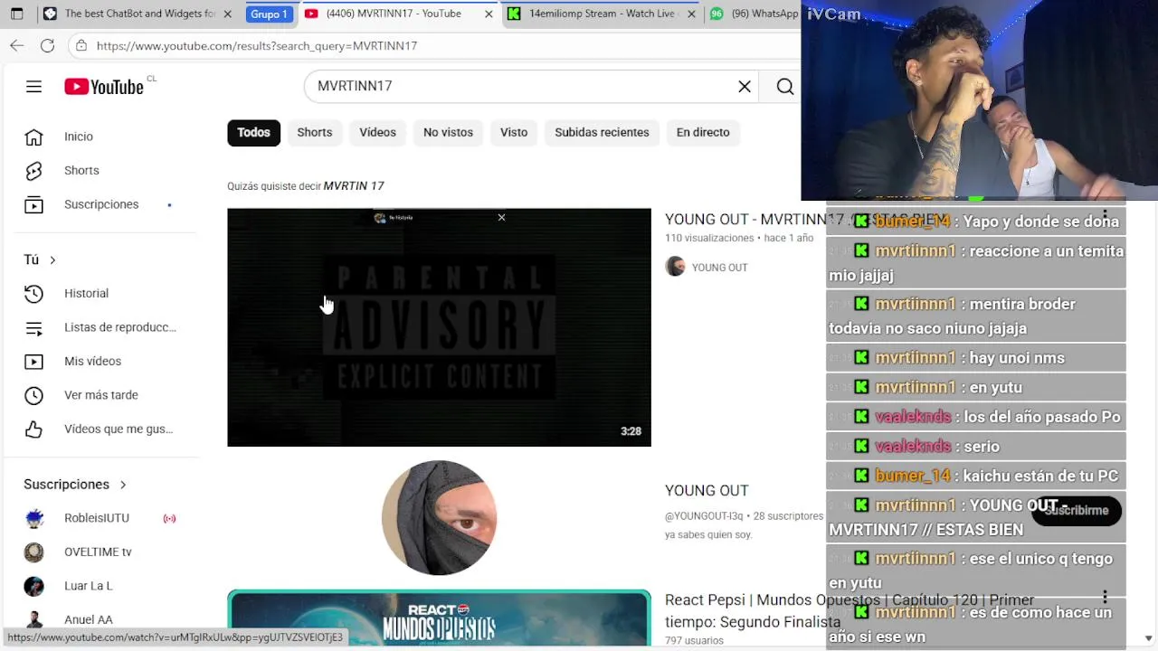Close the MVRTINN17 YouTube browser tab
This screenshot has height=651, width=1158.
point(489,14)
